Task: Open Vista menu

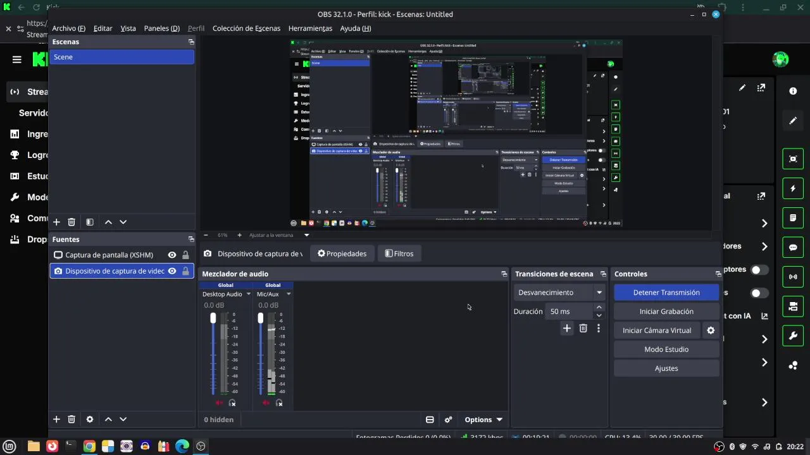Action: point(128,28)
